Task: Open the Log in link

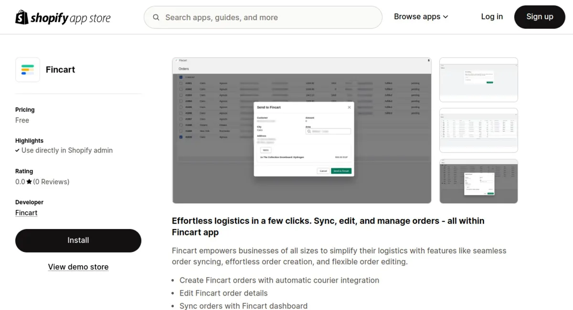Action: [492, 17]
